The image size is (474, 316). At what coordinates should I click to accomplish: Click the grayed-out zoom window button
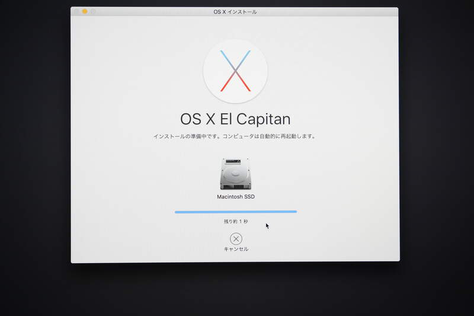coord(93,11)
